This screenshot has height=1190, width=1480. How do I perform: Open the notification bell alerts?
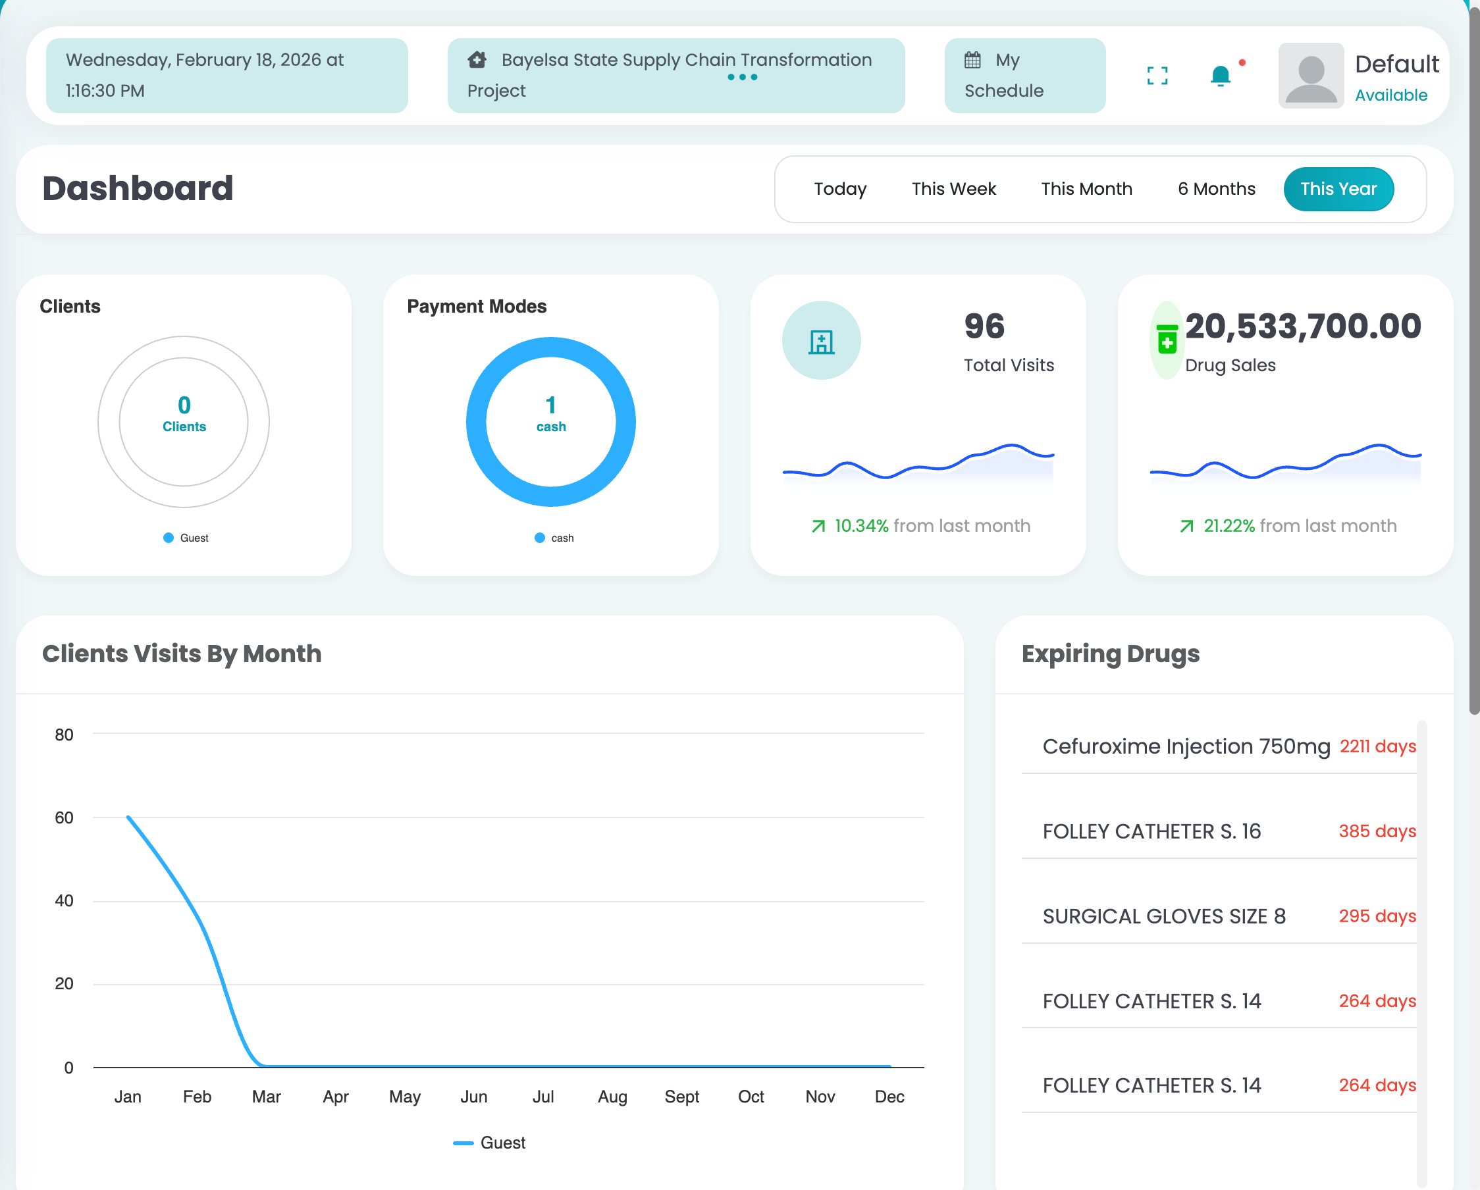tap(1221, 76)
